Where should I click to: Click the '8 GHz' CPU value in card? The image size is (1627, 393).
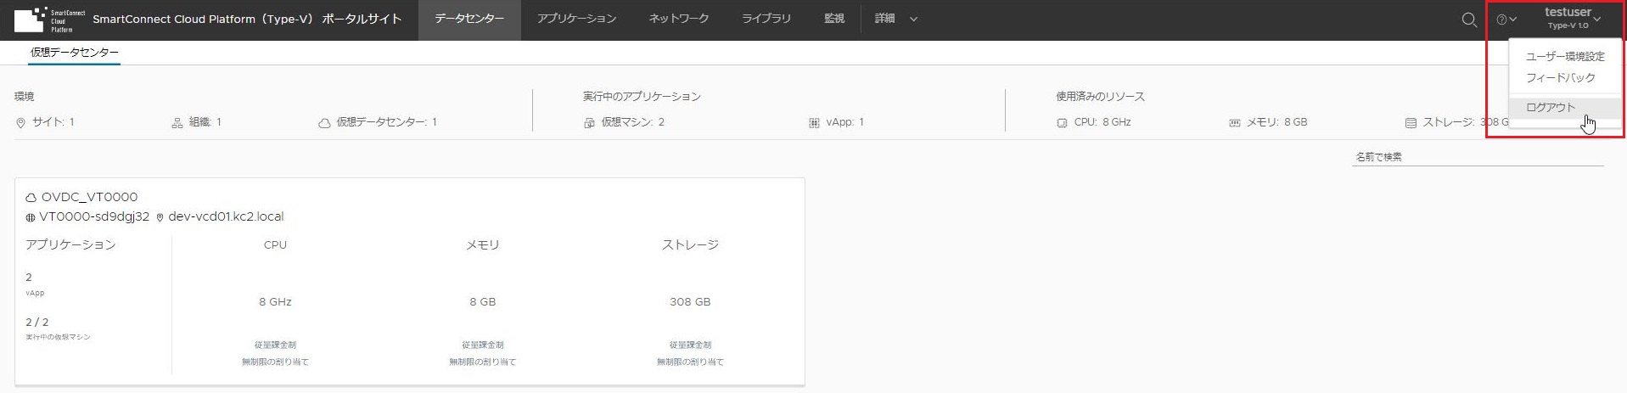pyautogui.click(x=275, y=302)
